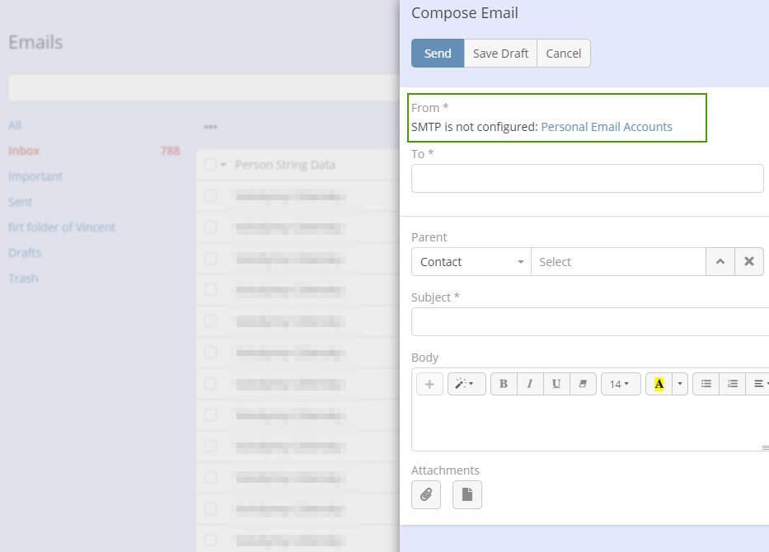Apply the yellow highlight color
The image size is (769, 552).
point(659,384)
